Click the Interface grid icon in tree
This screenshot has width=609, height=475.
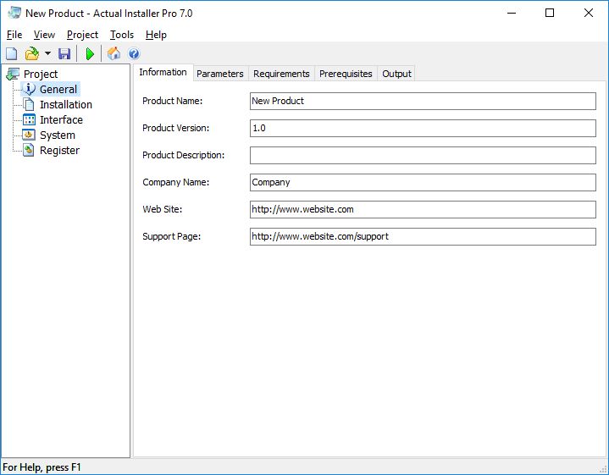coord(29,119)
